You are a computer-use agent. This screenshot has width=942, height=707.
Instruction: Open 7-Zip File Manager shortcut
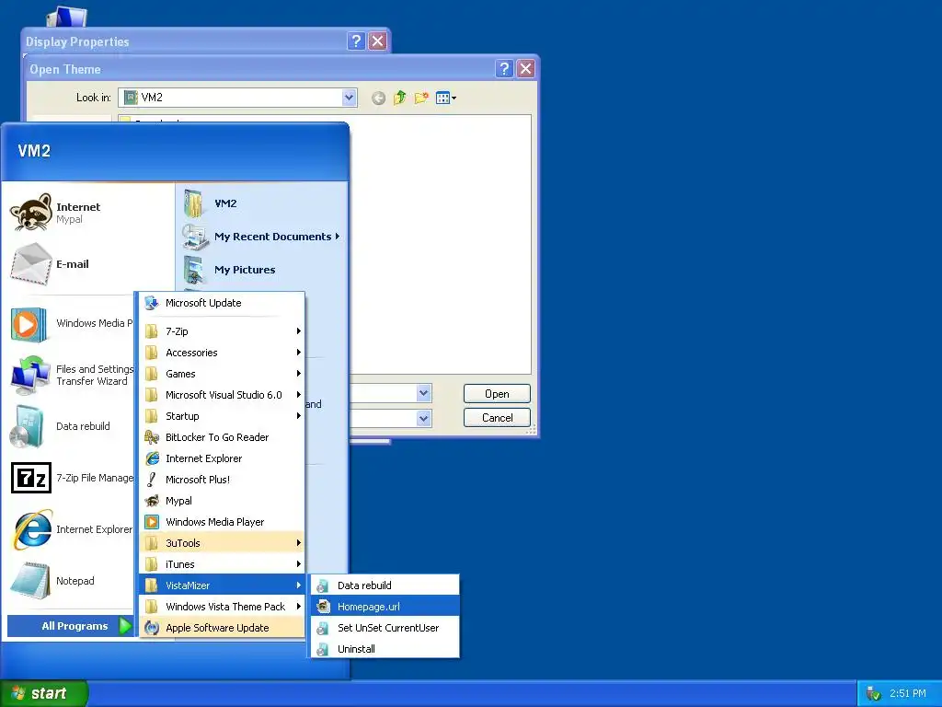(x=71, y=478)
